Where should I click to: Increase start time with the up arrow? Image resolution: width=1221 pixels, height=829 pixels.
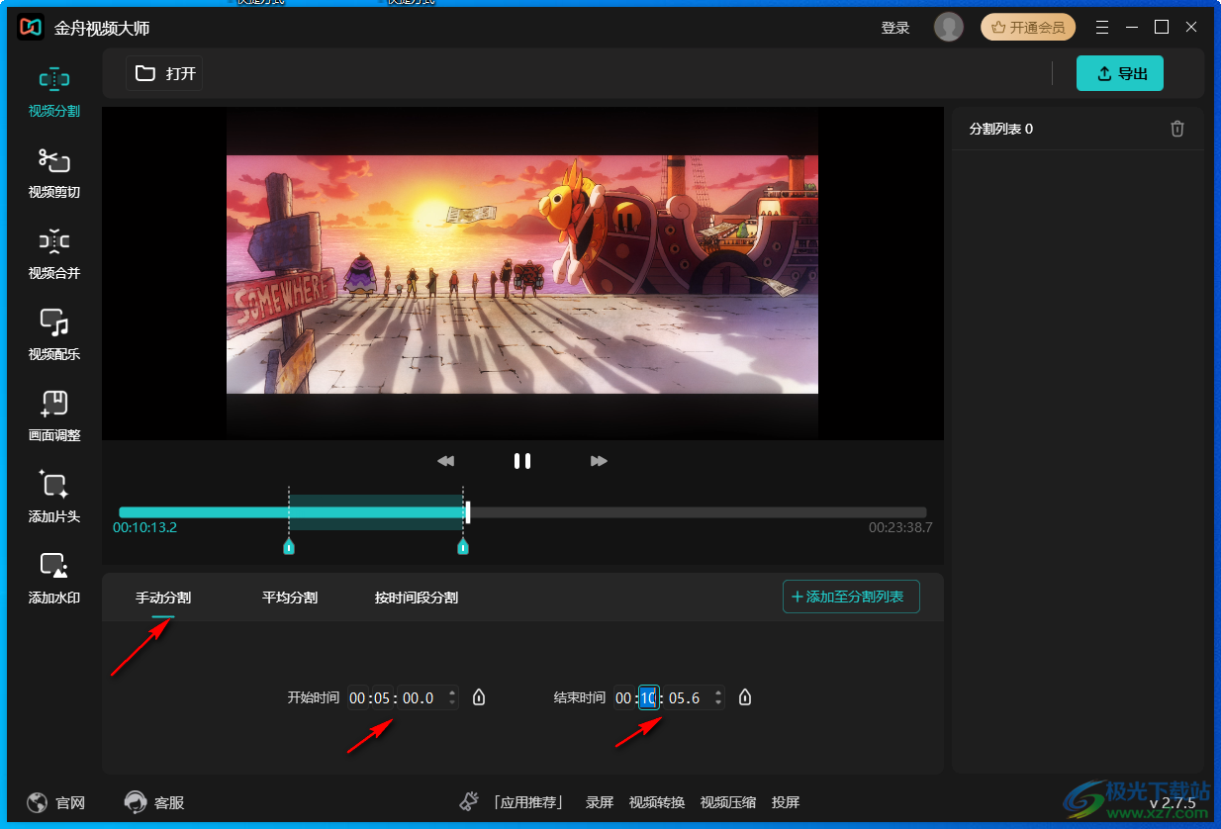coord(452,692)
